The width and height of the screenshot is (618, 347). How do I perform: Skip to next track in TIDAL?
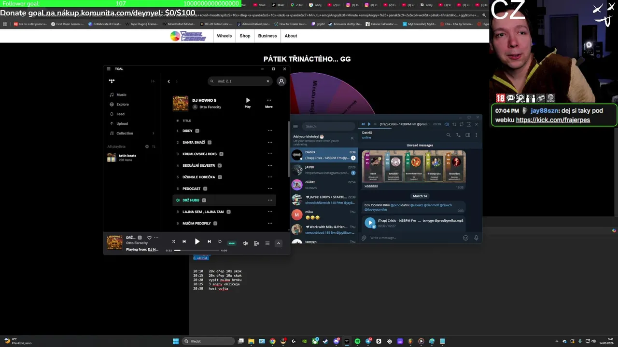pyautogui.click(x=209, y=241)
